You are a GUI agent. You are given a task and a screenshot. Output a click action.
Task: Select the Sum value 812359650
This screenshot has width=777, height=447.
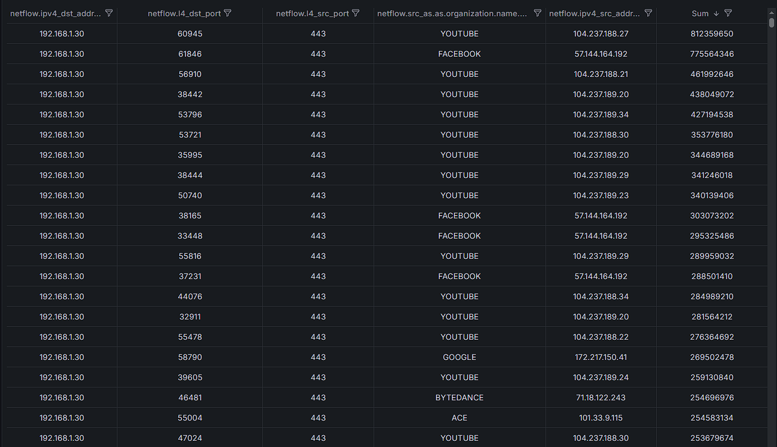point(712,34)
